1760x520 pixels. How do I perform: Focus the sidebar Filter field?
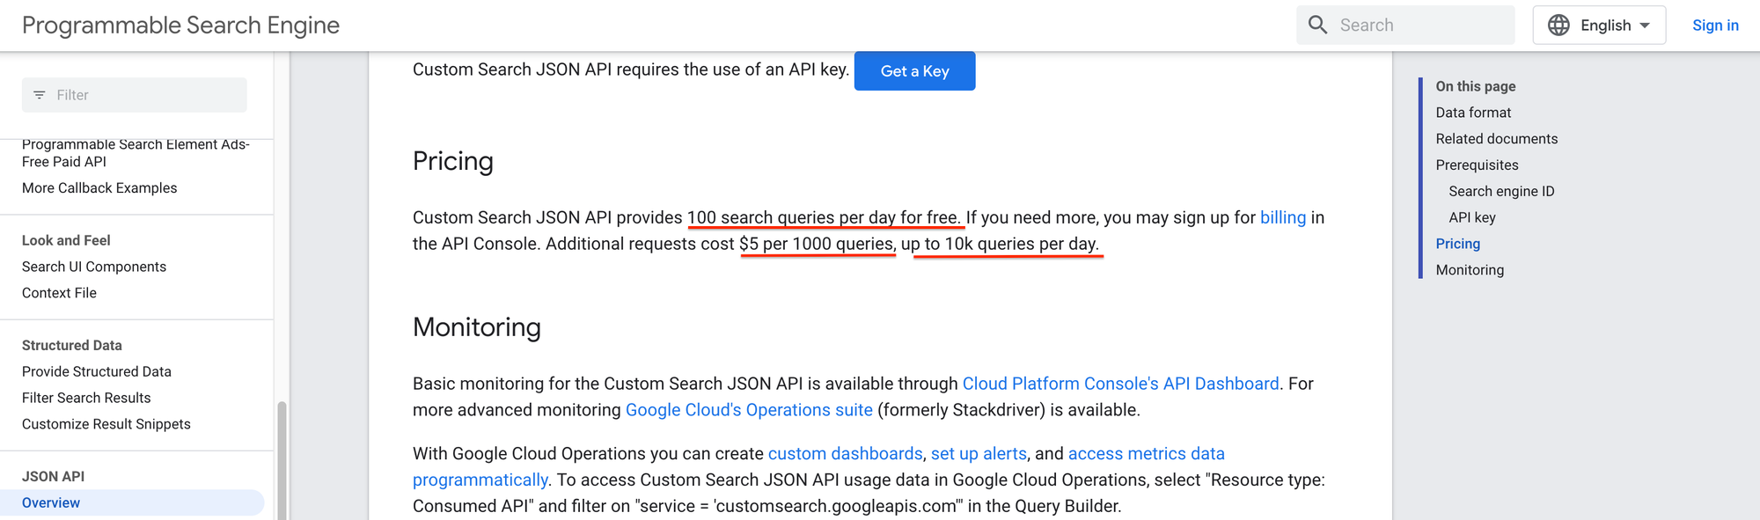pos(135,95)
